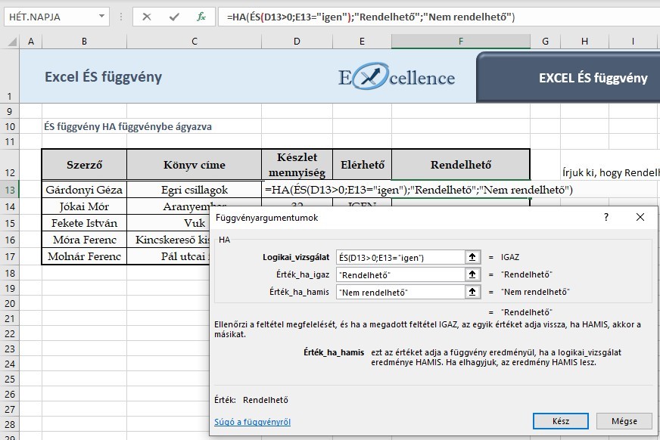Image resolution: width=660 pixels, height=440 pixels.
Task: Click the Készlet mennyiség header cell
Action: pos(297,165)
